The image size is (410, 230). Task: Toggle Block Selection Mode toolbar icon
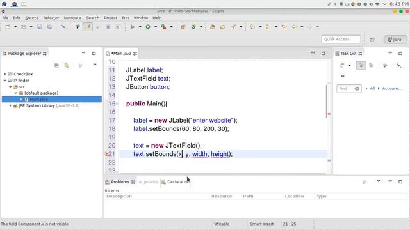coord(108,27)
